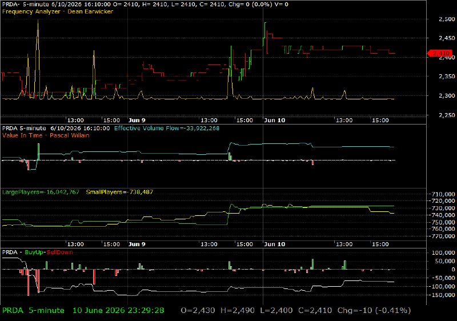The height and width of the screenshot is (321, 457).
Task: Click 'Jun 10' on the price chart time axis
Action: pyautogui.click(x=274, y=121)
